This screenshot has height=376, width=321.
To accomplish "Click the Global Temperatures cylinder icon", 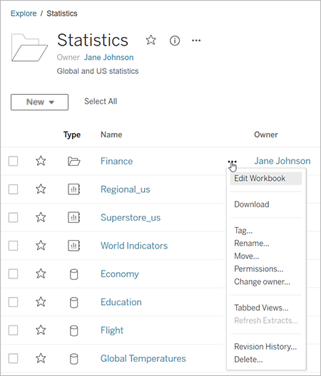I will [73, 359].
